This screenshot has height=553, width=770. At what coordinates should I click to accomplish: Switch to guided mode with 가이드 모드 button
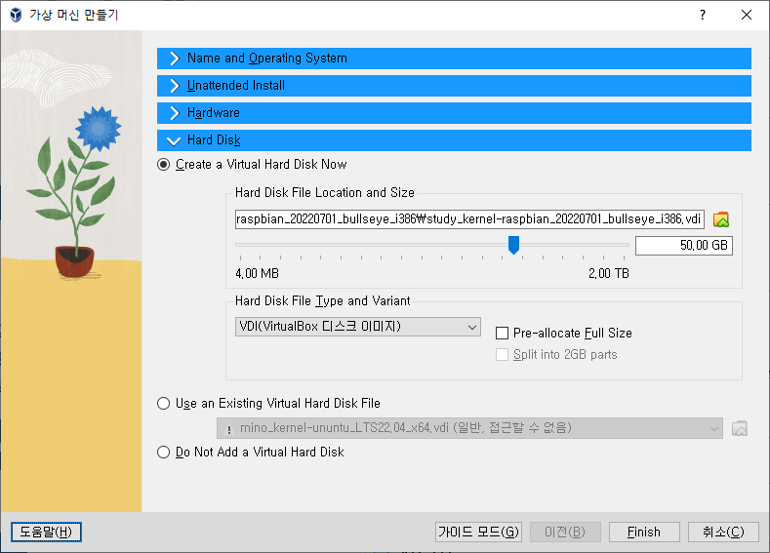click(x=478, y=532)
